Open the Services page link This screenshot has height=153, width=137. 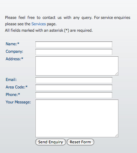pos(39,24)
